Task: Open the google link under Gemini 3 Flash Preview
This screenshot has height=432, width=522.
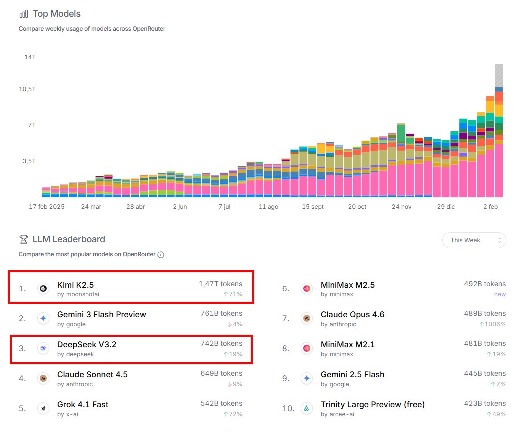Action: 76,324
